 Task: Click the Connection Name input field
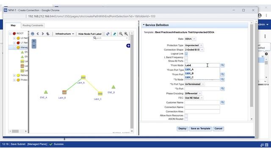click(202, 107)
